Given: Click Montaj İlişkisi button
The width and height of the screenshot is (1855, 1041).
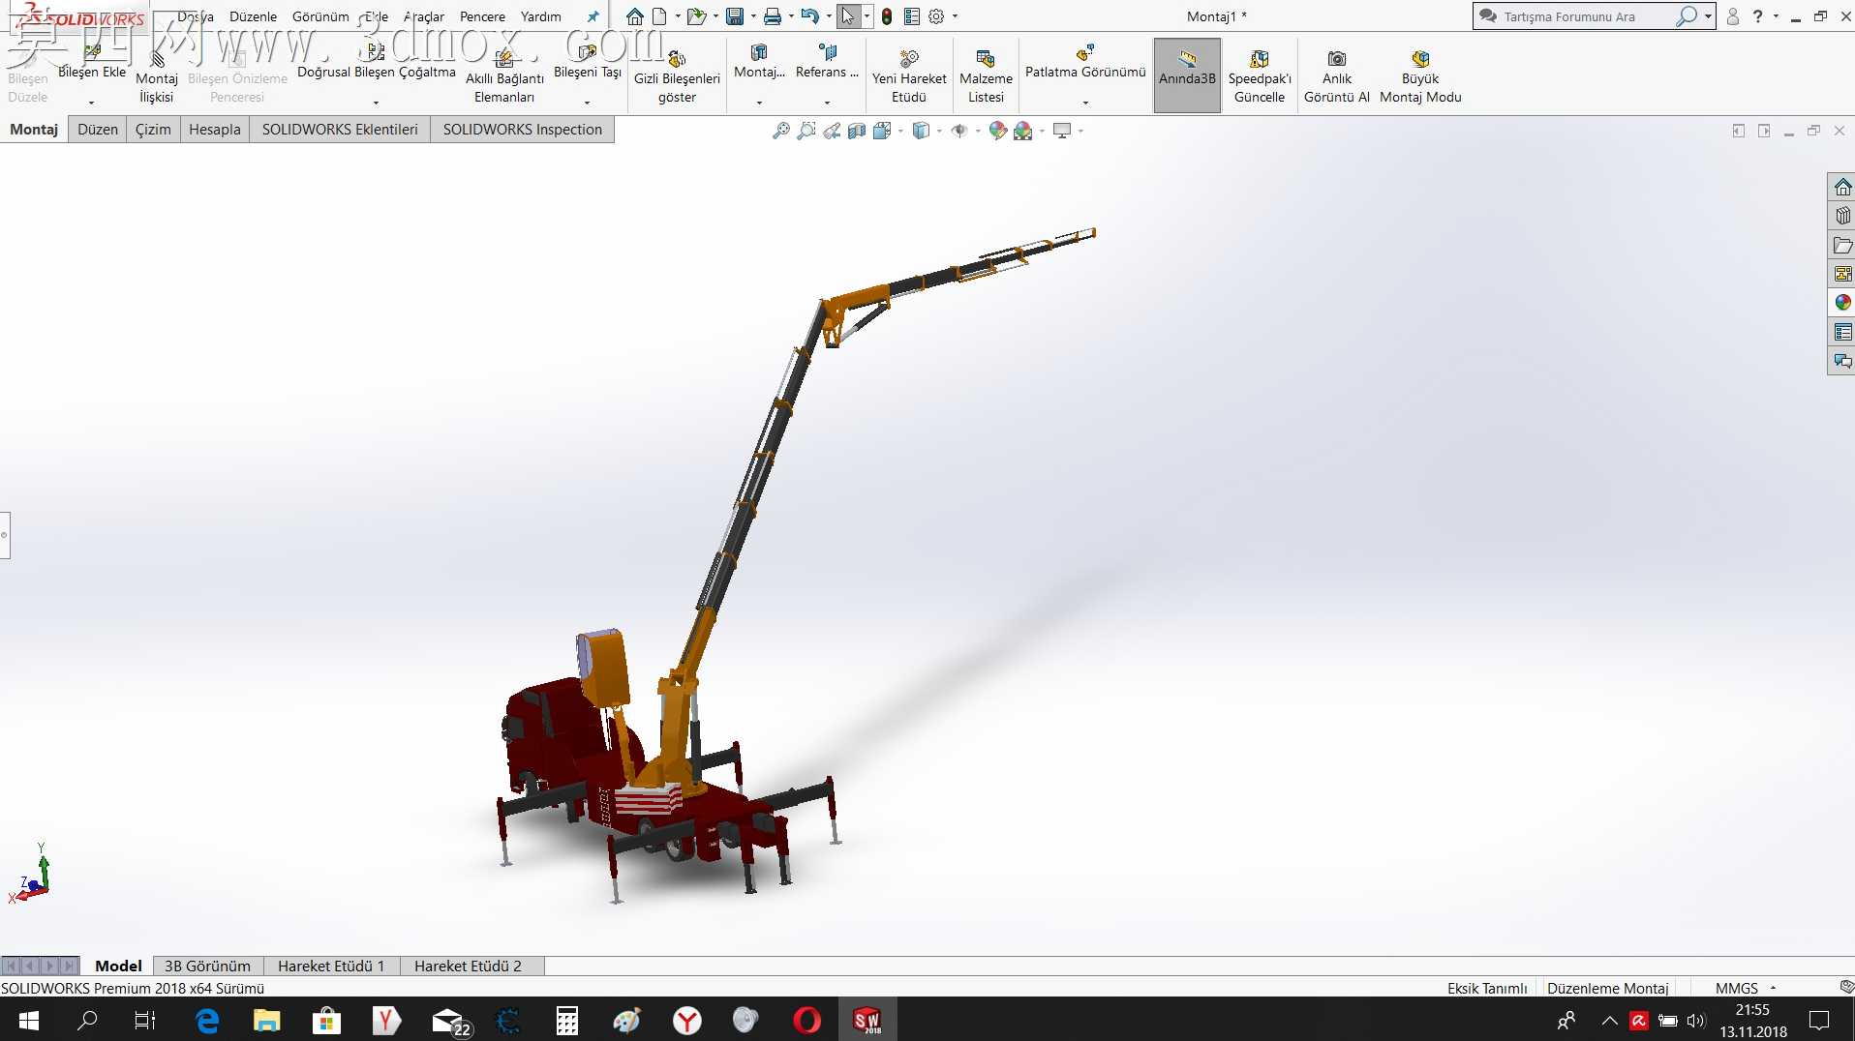Looking at the screenshot, I should (x=156, y=75).
